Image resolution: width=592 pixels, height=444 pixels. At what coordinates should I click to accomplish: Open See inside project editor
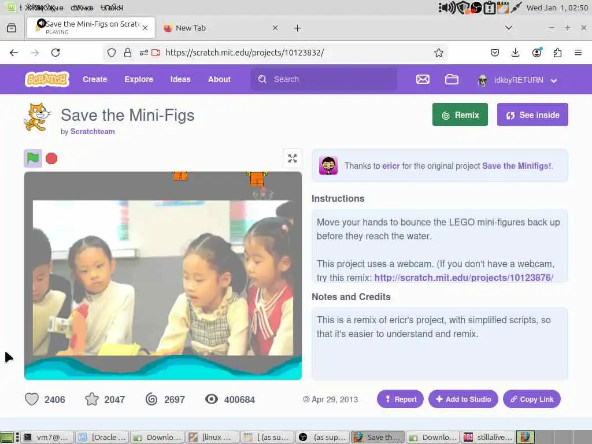coord(532,115)
